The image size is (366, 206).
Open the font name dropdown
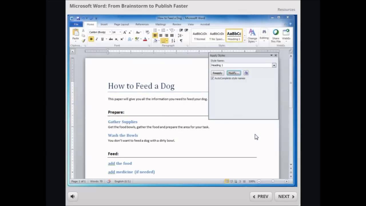click(x=110, y=32)
